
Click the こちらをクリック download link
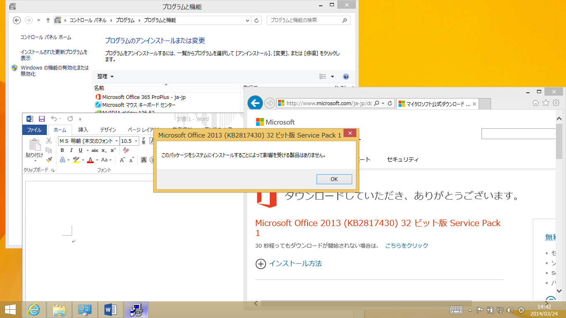coord(406,246)
